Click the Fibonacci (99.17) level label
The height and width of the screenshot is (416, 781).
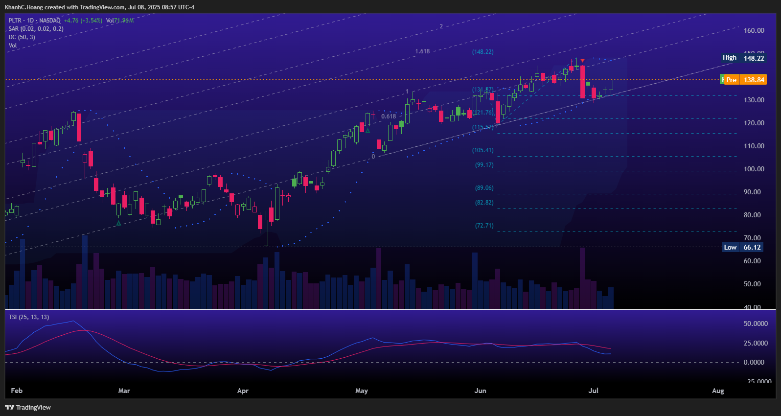coord(484,165)
